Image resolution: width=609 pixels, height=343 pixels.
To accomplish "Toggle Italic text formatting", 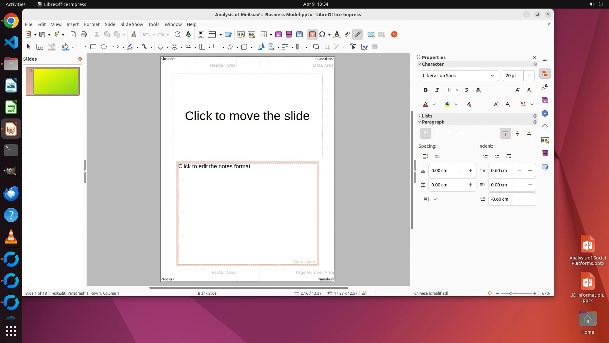I will 437,90.
